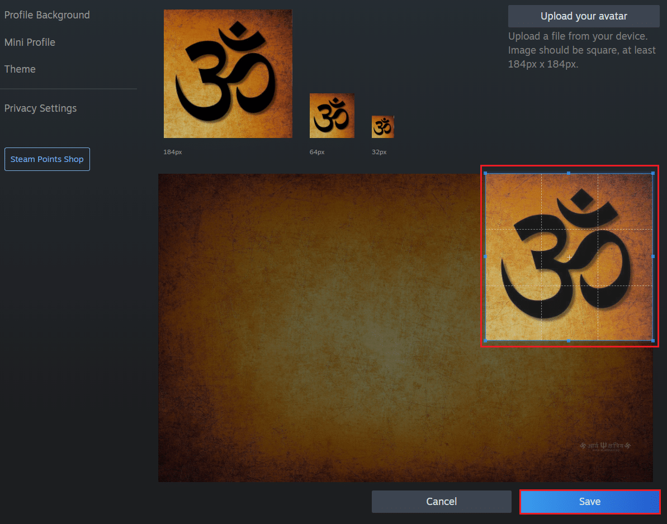Open the Mini Profile section

coord(30,42)
